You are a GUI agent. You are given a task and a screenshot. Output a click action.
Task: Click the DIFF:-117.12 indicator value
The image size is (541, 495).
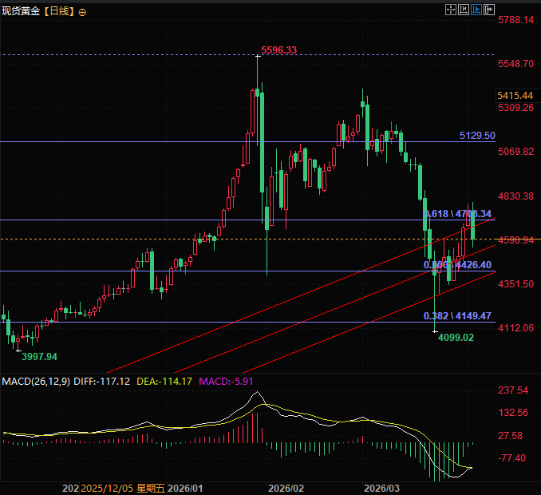[x=102, y=382]
